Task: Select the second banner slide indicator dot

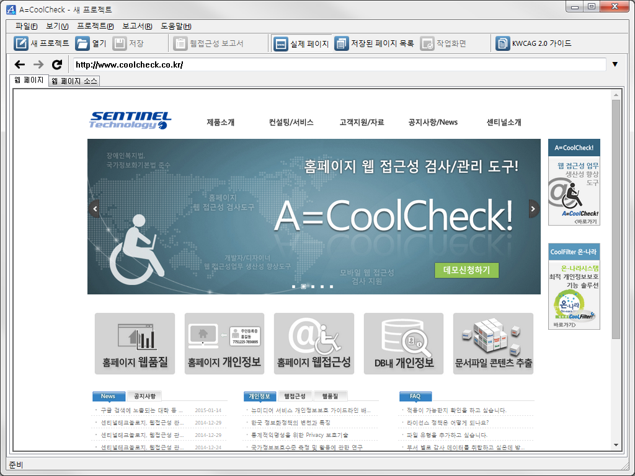Action: pos(303,286)
